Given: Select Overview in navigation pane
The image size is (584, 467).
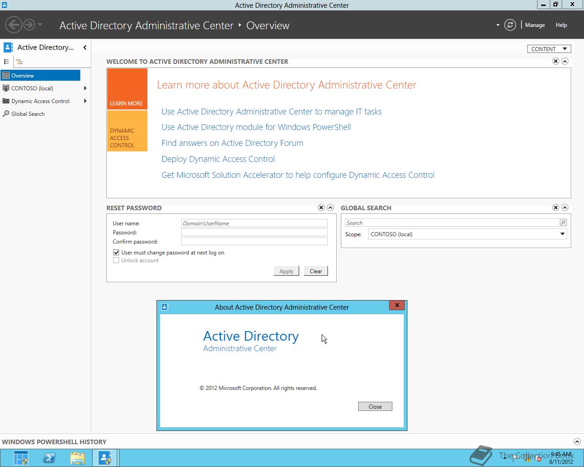Looking at the screenshot, I should point(41,76).
